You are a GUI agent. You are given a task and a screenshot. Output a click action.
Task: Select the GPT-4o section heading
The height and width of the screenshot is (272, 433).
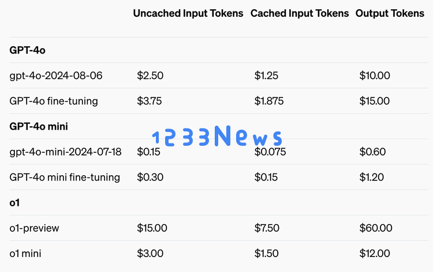27,50
